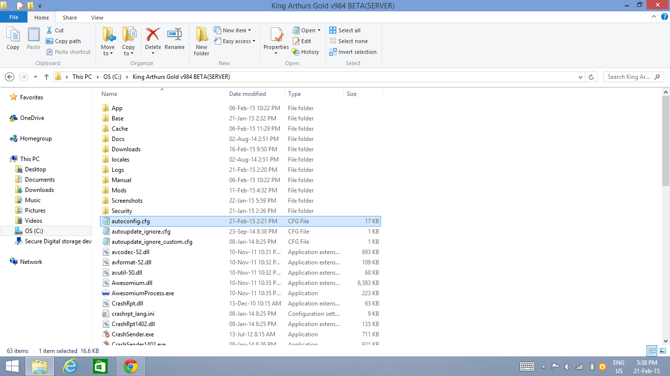This screenshot has width=670, height=376.
Task: Open file Properties from the ribbon
Action: point(276,42)
